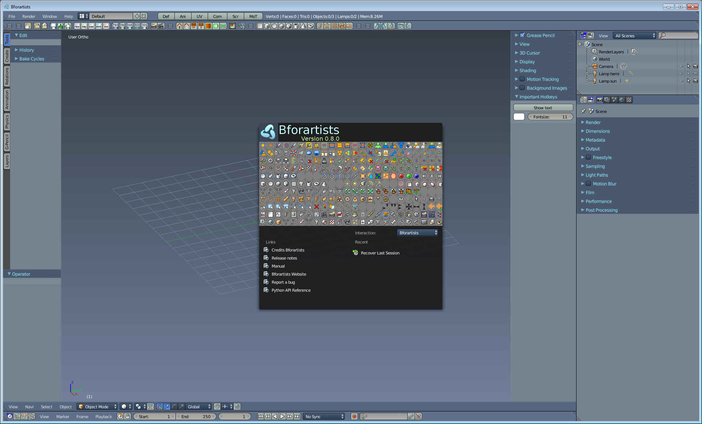Viewport: 702px width, 424px height.
Task: Expand Camera node in outliner
Action: tap(587, 66)
